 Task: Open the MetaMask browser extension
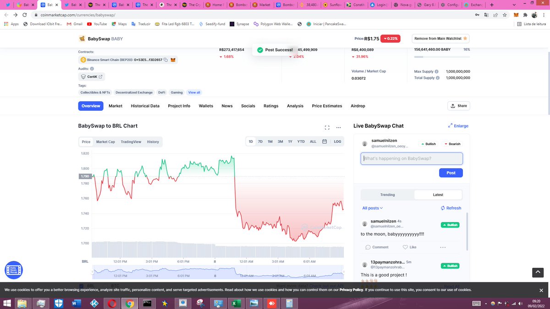coord(516,15)
